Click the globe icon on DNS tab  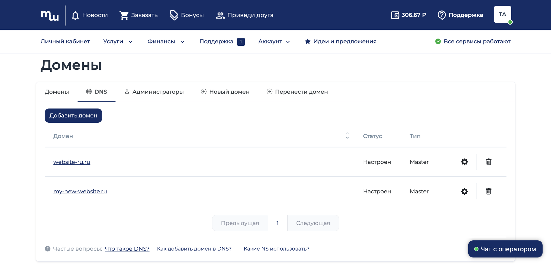89,92
